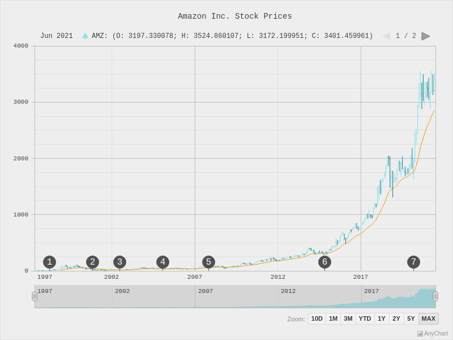Select event marker 2 on the chart

pos(92,262)
